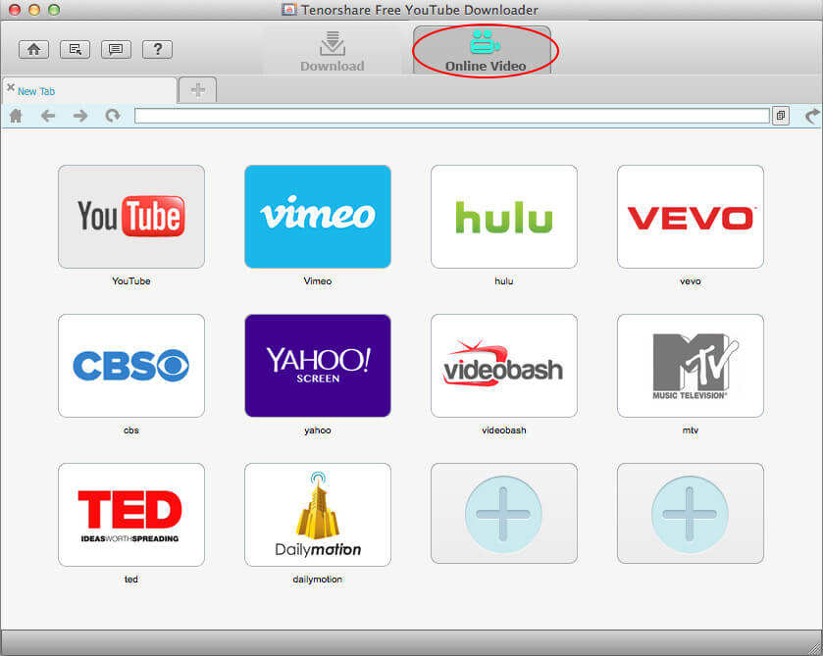Viewport: 823px width, 656px height.
Task: Click the 'dailymotion' caption text
Action: point(318,580)
